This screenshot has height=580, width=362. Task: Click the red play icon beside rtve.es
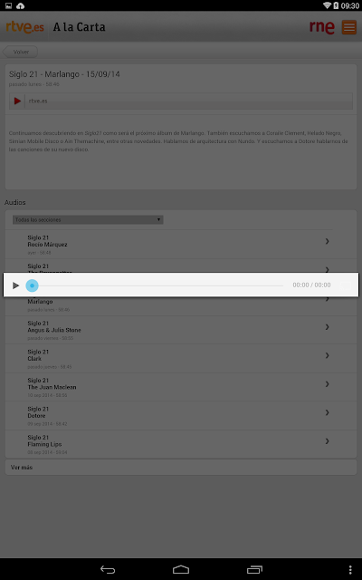coord(17,101)
